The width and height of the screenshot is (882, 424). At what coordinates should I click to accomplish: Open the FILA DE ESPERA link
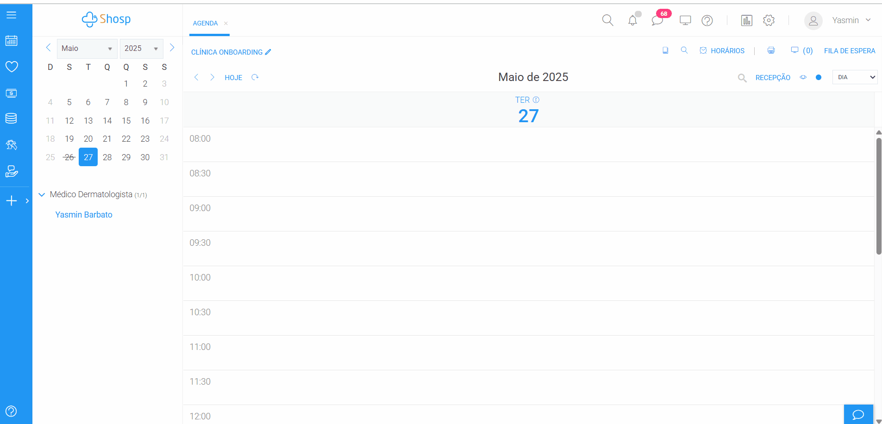849,51
